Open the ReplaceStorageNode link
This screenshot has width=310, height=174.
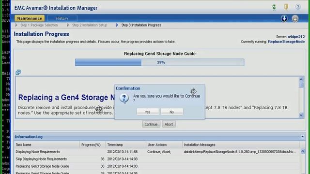(286, 42)
